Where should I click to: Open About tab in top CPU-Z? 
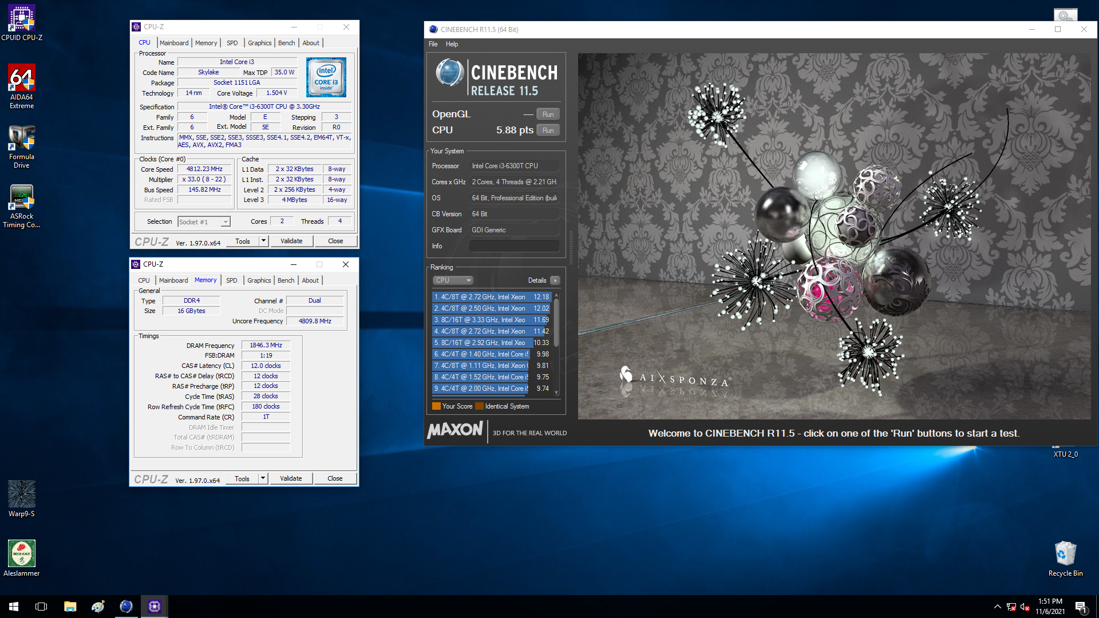pyautogui.click(x=311, y=43)
